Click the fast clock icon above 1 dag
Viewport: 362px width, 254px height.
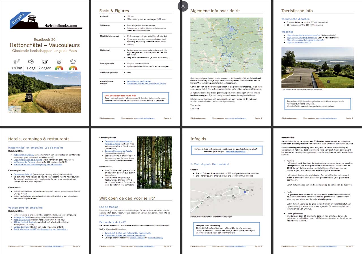coord(31,61)
